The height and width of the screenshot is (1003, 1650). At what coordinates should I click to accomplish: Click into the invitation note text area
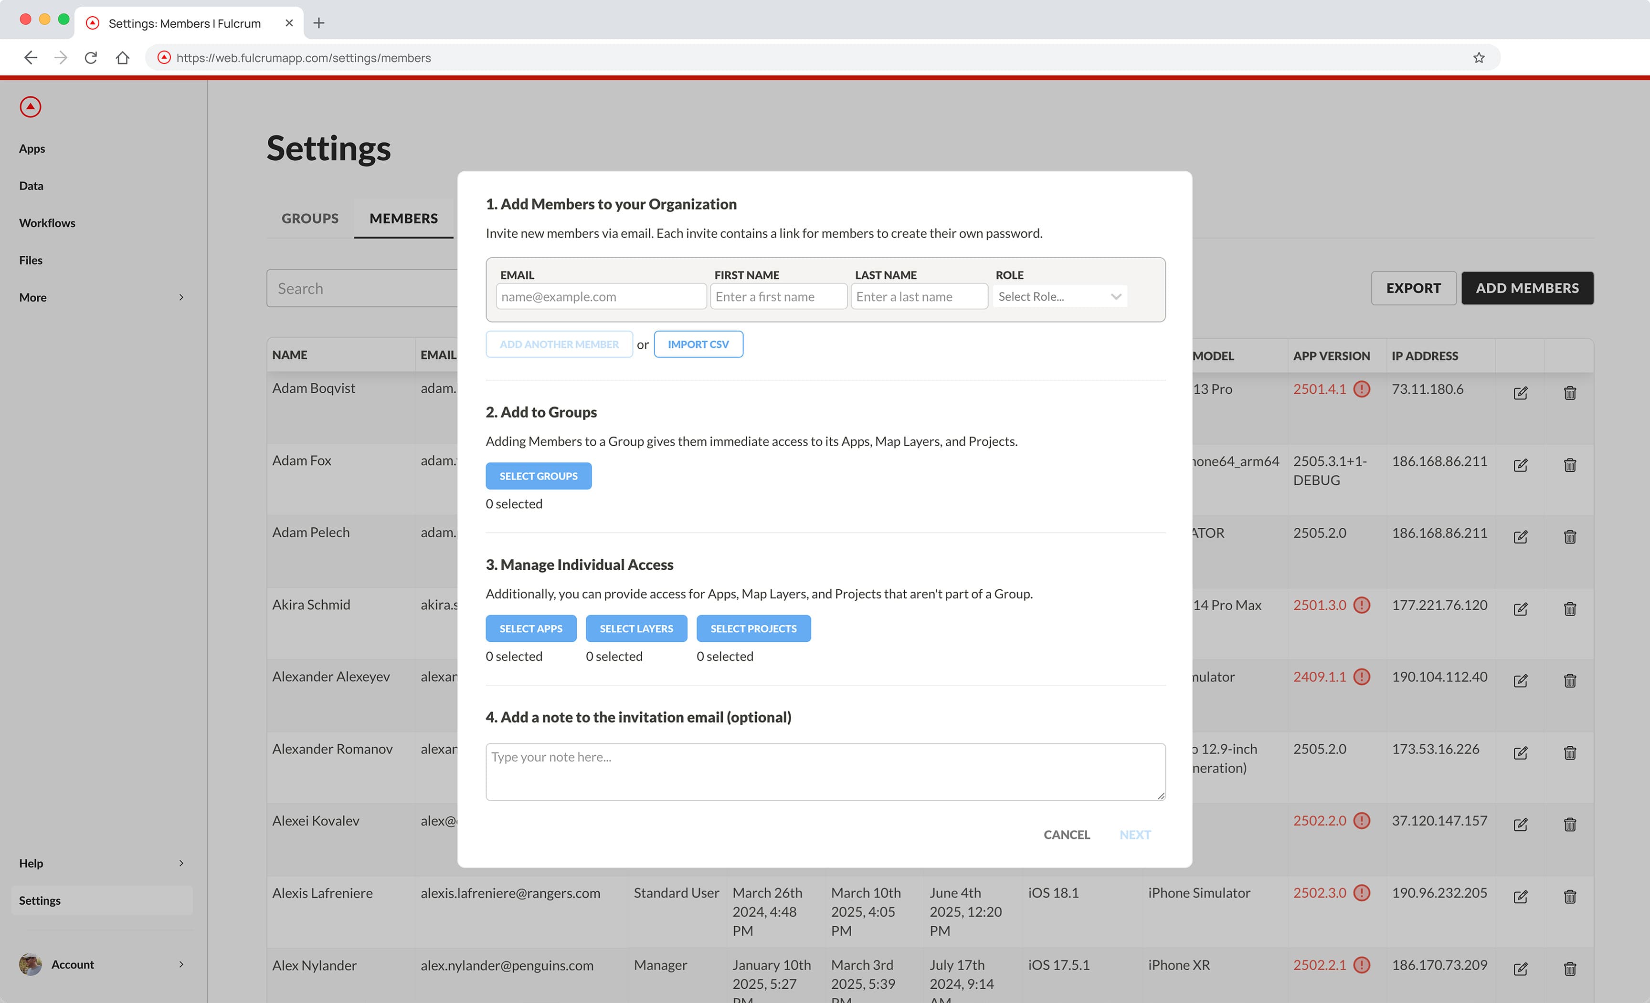pos(825,772)
